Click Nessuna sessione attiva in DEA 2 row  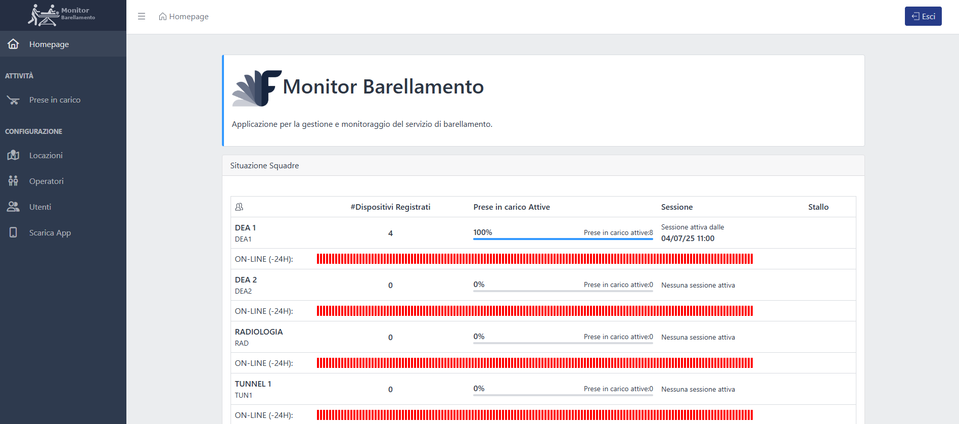click(698, 286)
